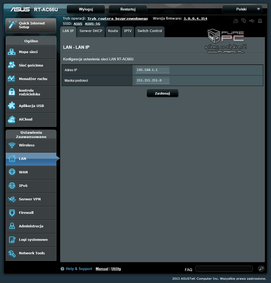Click the Wyloguj logout button
This screenshot has width=271, height=283.
[86, 9]
